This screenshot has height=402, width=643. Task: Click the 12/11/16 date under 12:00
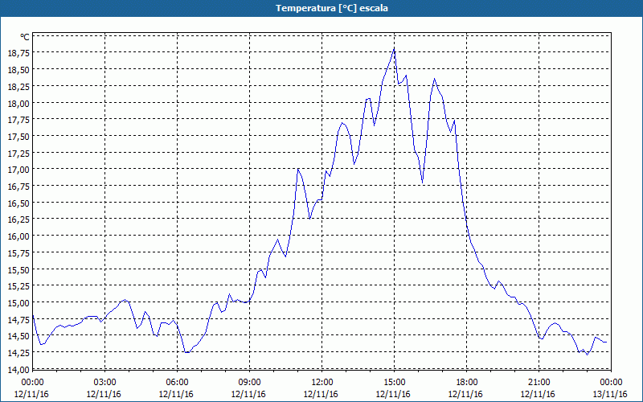321,394
